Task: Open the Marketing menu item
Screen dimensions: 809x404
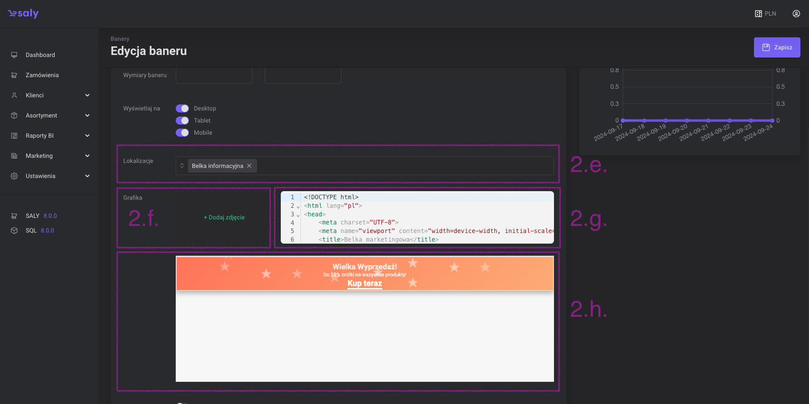Action: pyautogui.click(x=39, y=156)
